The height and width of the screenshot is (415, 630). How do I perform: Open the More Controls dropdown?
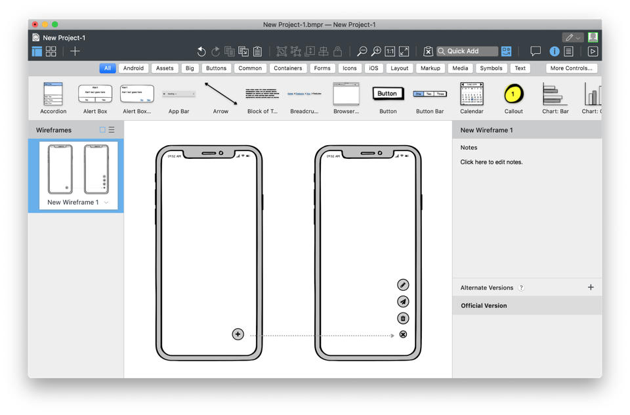570,68
